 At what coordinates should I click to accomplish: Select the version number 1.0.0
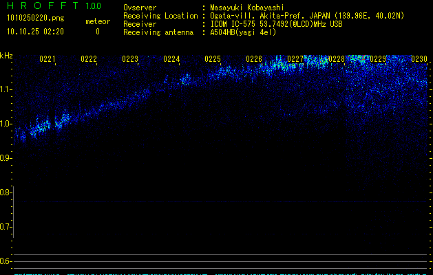(94, 5)
